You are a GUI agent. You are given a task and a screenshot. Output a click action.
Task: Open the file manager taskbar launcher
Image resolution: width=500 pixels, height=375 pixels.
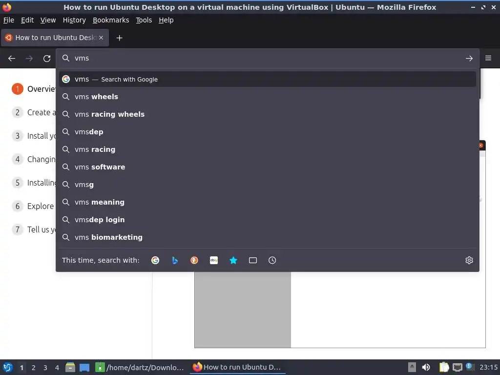point(70,367)
